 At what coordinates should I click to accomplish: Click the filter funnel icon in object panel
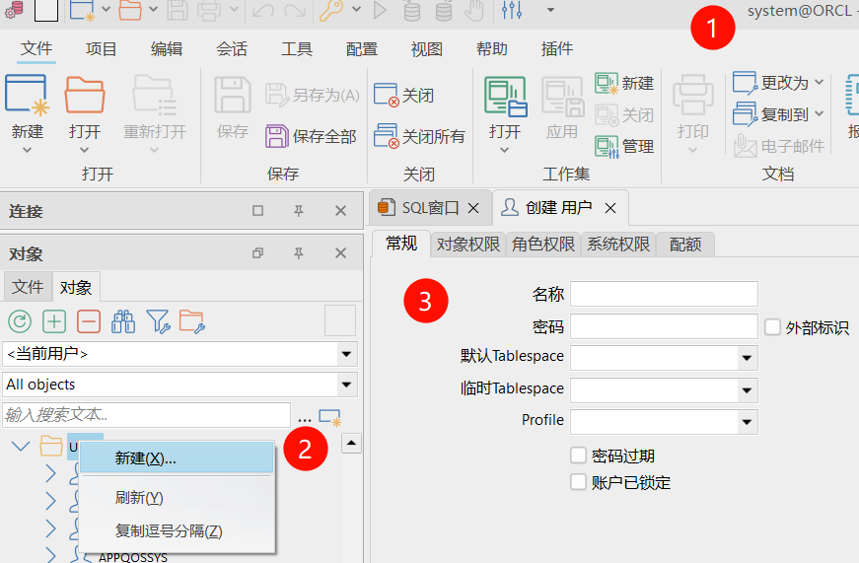click(158, 320)
